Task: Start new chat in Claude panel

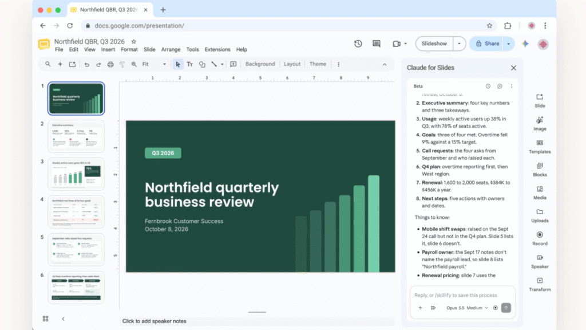Action: click(500, 86)
